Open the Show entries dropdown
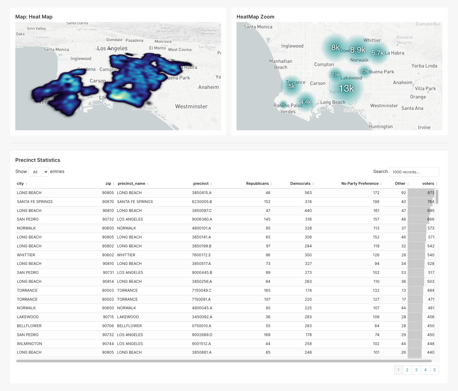 [39, 172]
